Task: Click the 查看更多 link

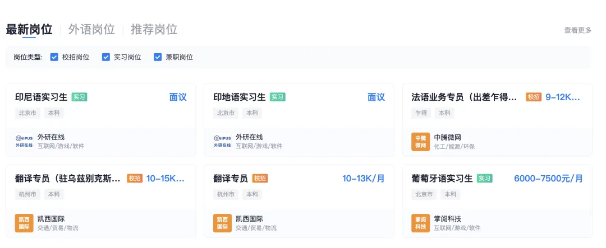Action: (x=578, y=30)
